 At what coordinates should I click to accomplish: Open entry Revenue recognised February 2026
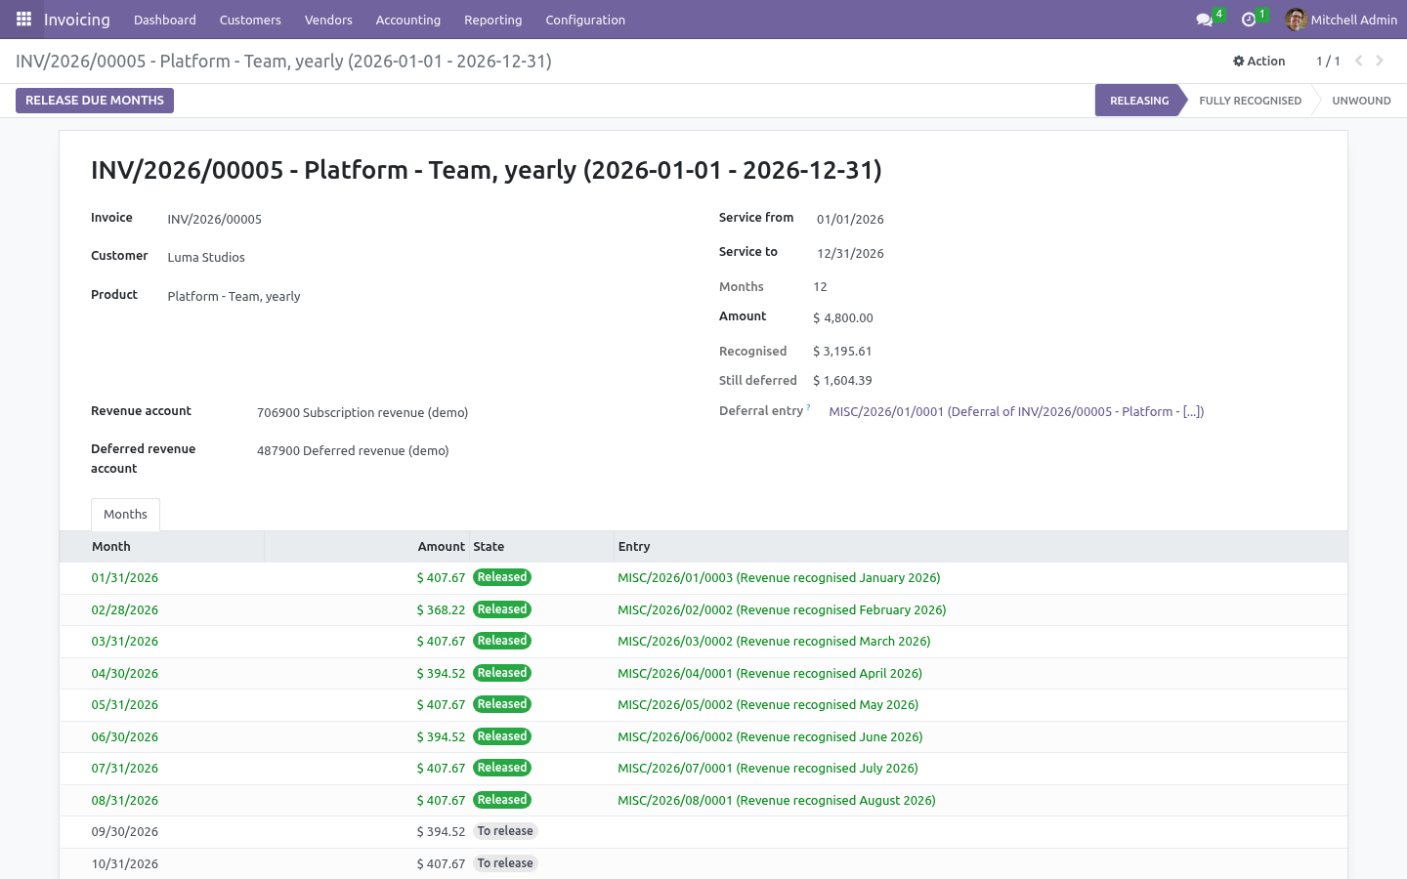click(x=782, y=610)
